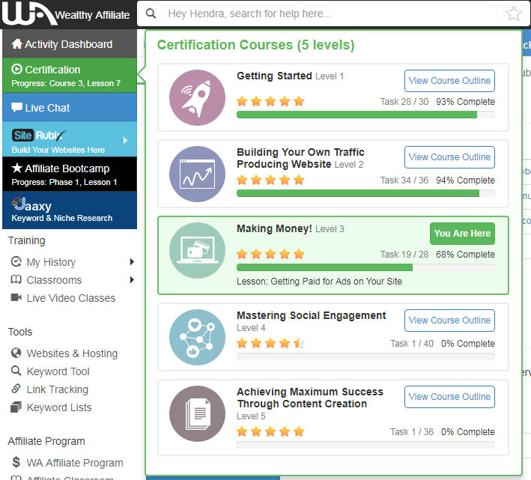Click the Building Your Own Traffic course title
The image size is (531, 480).
pyautogui.click(x=301, y=158)
